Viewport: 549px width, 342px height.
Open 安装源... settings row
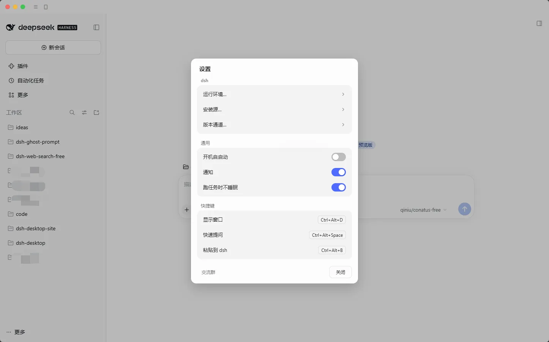(274, 109)
